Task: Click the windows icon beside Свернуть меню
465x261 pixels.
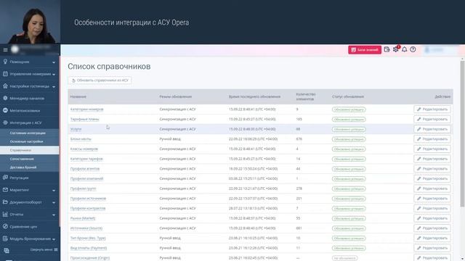Action: tap(7, 251)
